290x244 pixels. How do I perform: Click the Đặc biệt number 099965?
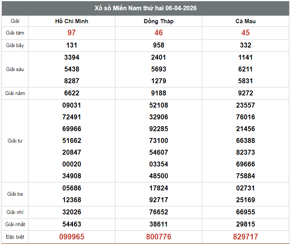[x=72, y=237]
